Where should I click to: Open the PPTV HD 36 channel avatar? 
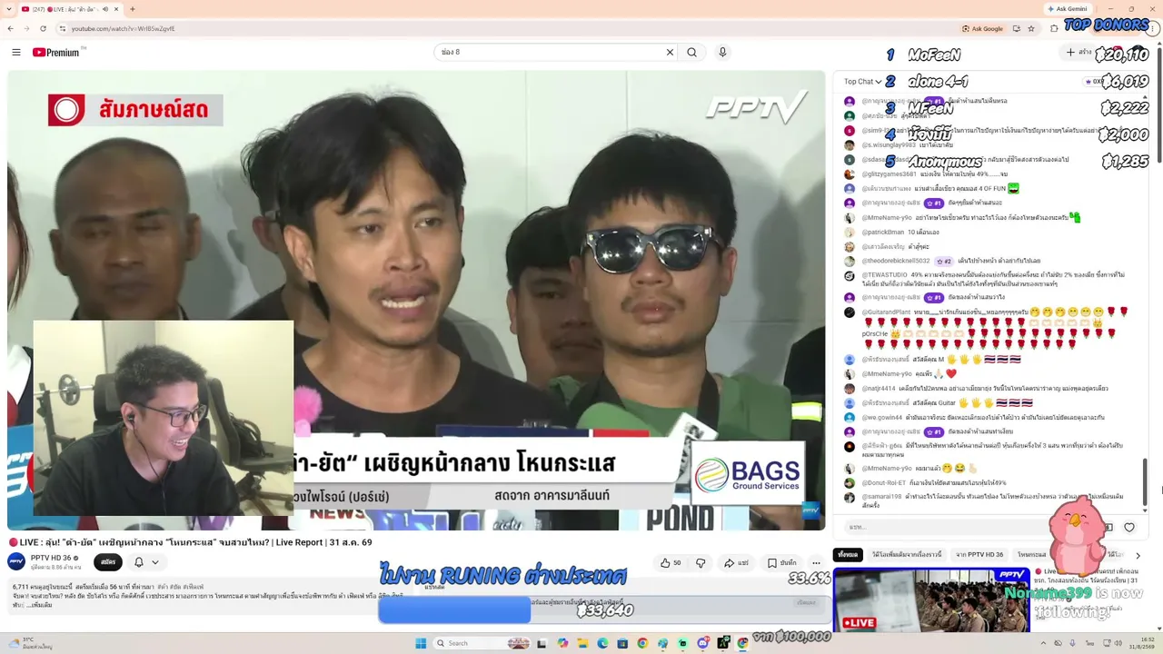point(16,561)
